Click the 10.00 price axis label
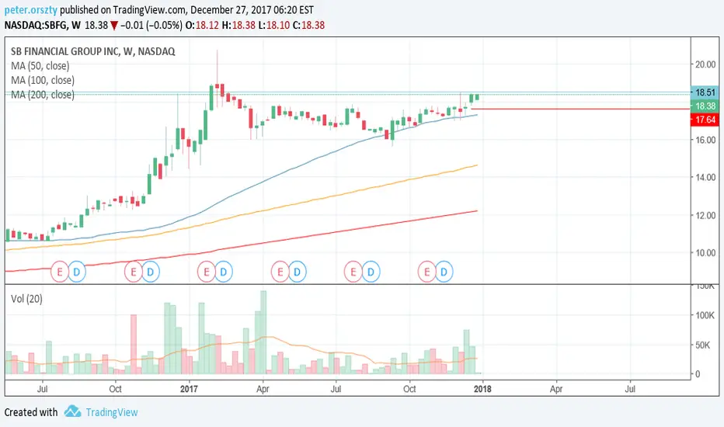724x427 pixels. coord(705,253)
